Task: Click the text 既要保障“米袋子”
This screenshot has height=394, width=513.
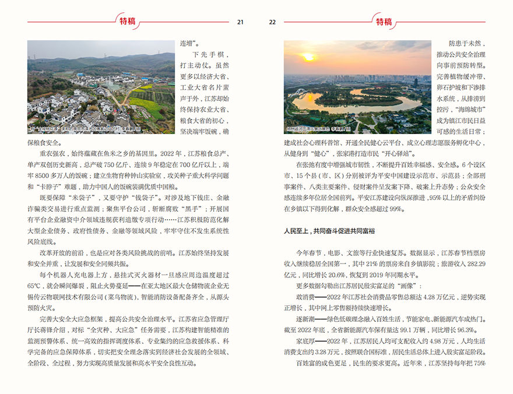Action: (x=69, y=198)
